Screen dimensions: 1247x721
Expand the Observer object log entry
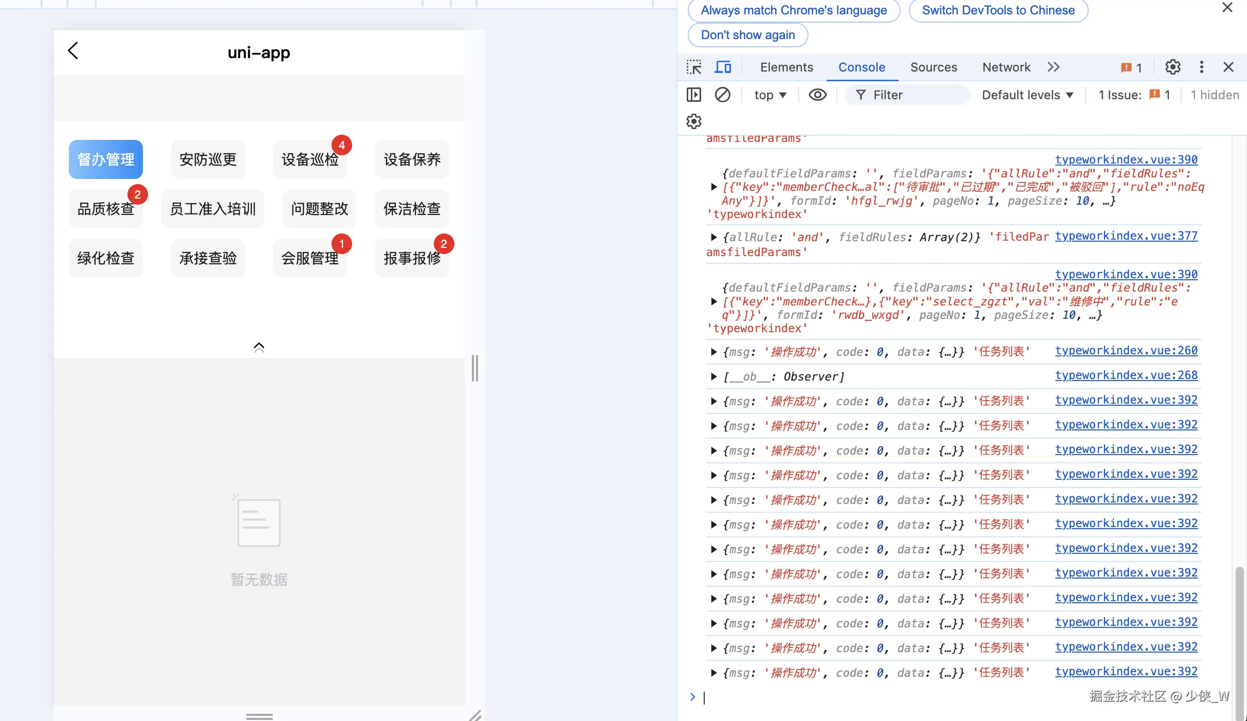714,376
